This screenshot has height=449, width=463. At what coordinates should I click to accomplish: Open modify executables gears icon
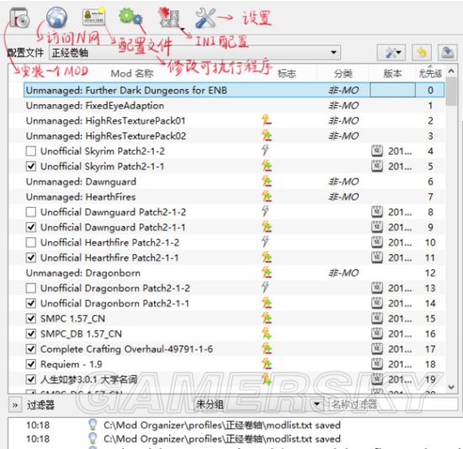(130, 17)
